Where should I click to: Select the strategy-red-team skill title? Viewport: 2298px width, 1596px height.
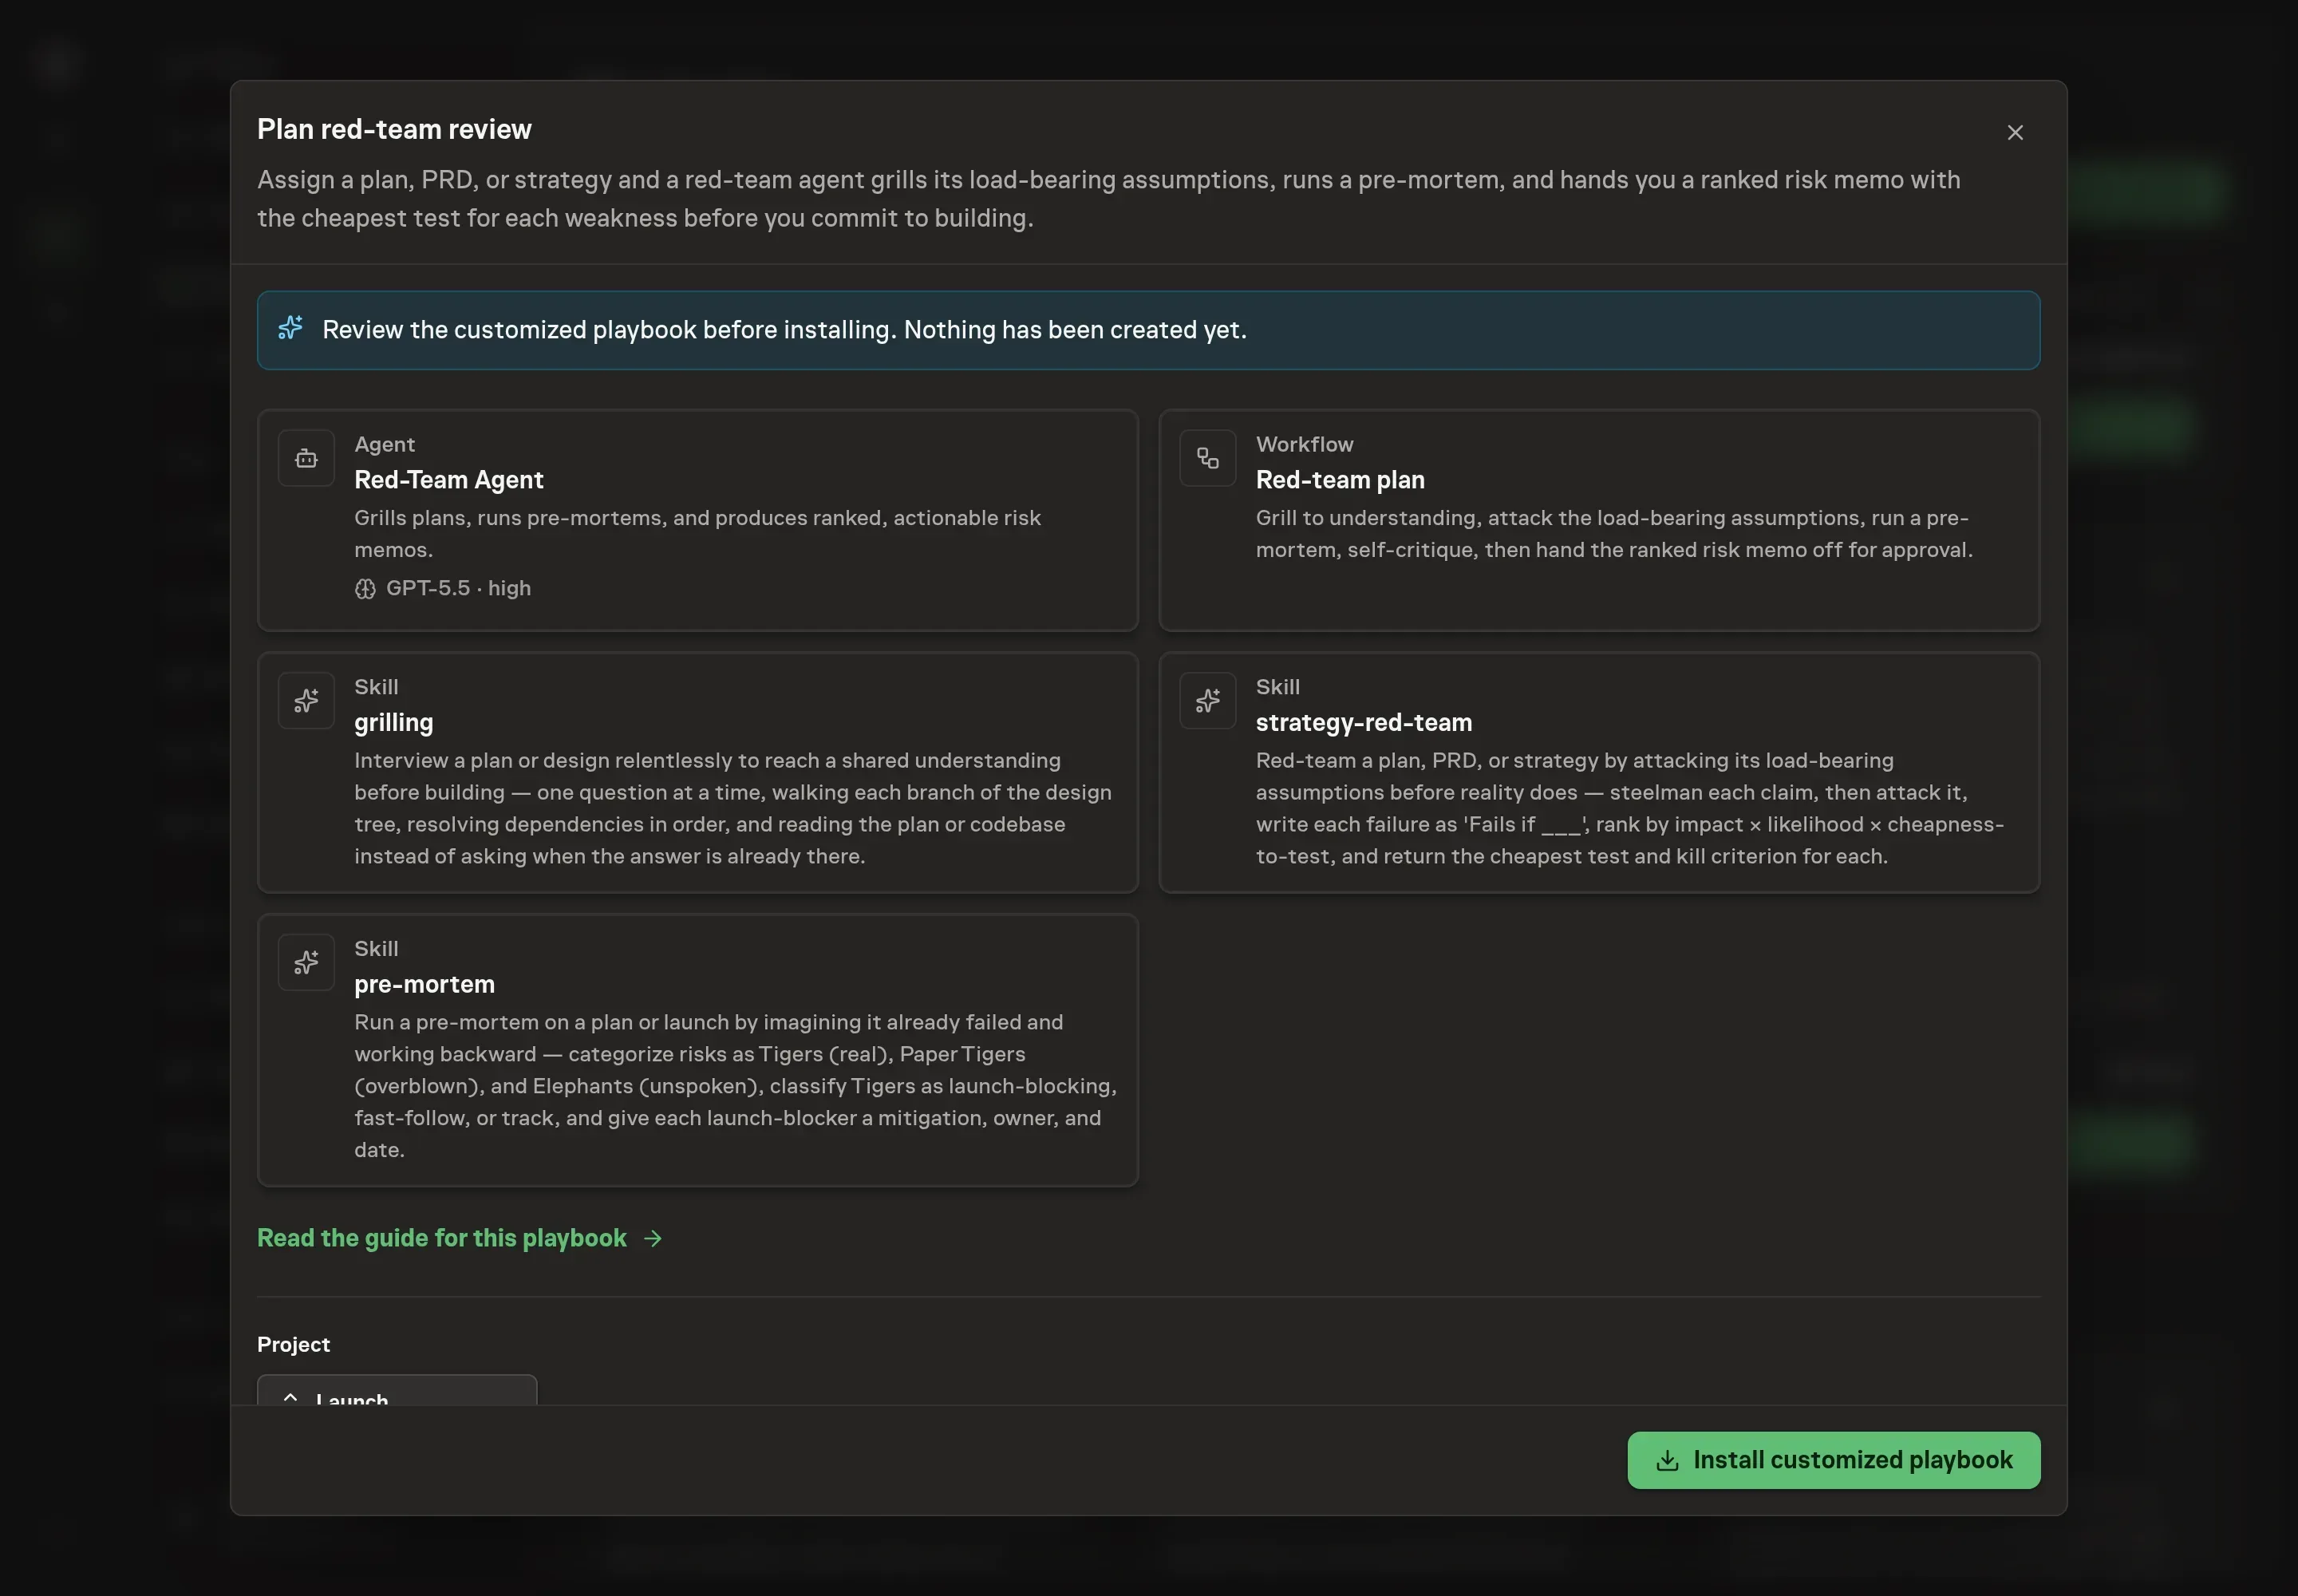1364,722
